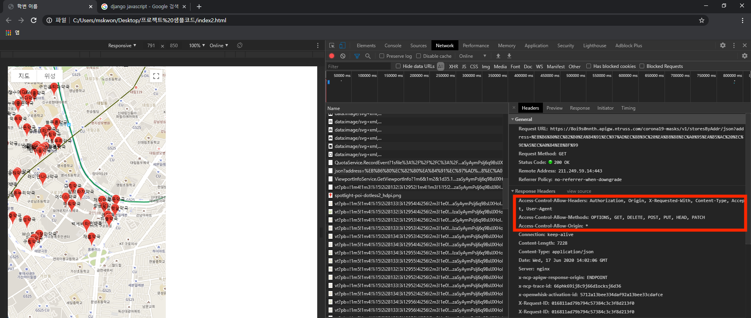Image resolution: width=751 pixels, height=318 pixels.
Task: Open a new browser tab
Action: (x=199, y=6)
